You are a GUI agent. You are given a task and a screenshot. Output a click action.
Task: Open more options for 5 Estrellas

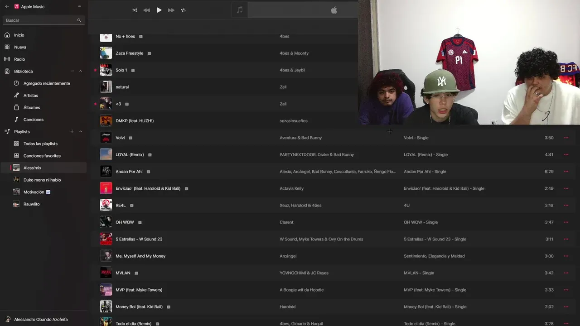click(x=566, y=239)
